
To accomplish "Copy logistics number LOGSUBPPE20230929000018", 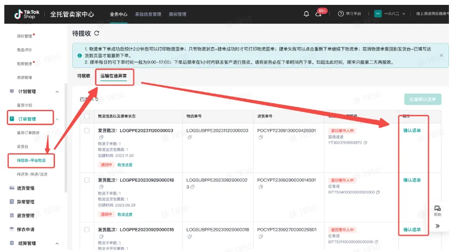I will (x=190, y=236).
